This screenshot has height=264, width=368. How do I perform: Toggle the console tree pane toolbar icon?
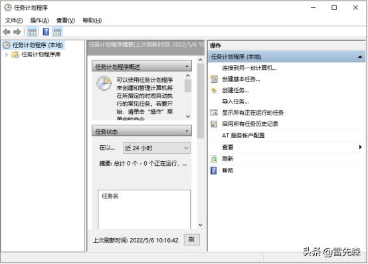(32, 32)
